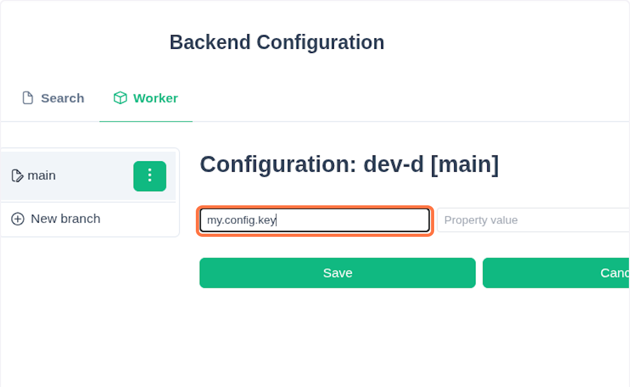
Task: Select the Worker tab label
Action: coord(155,98)
